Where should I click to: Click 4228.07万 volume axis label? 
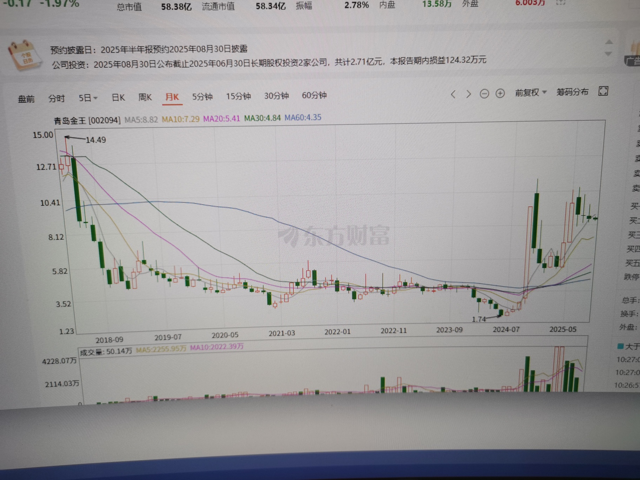pyautogui.click(x=59, y=361)
